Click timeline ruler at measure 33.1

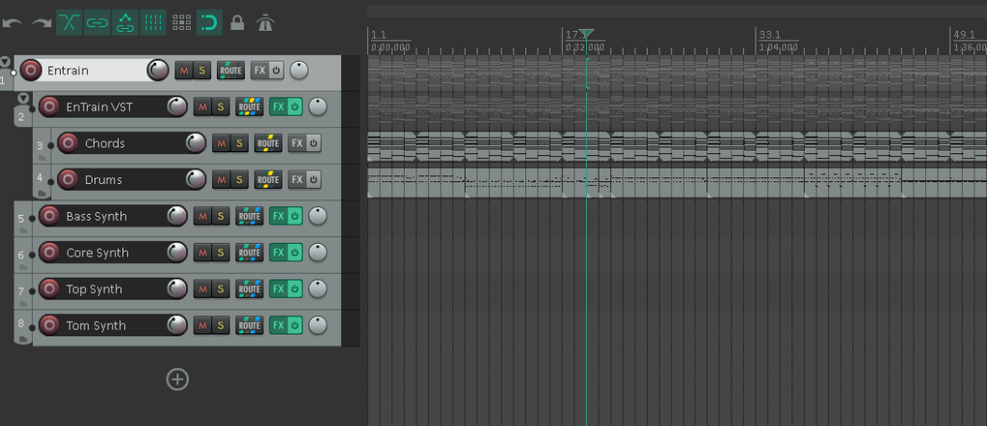769,40
